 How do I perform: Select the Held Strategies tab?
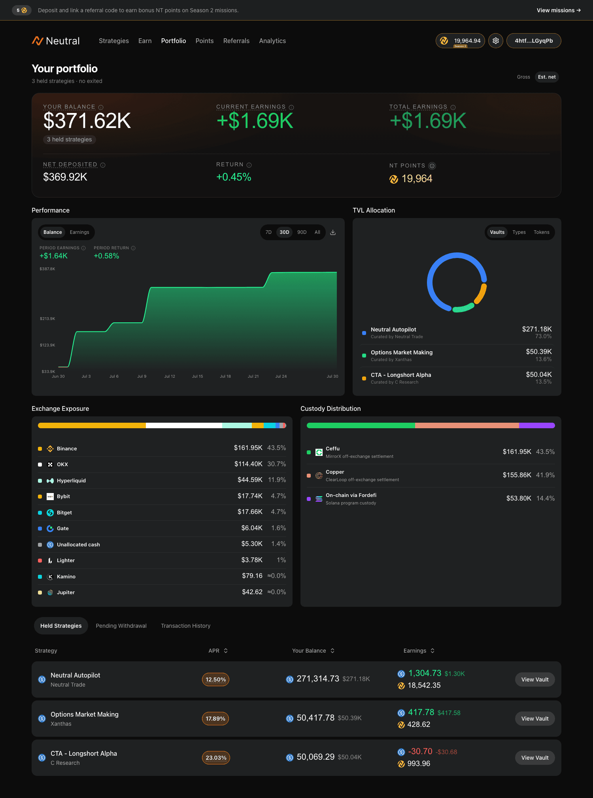tap(61, 626)
